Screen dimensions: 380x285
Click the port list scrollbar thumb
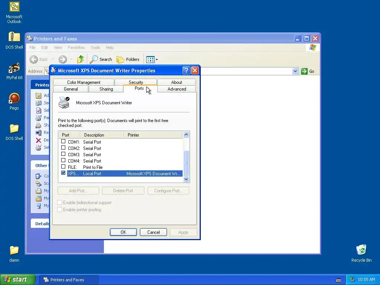point(186,163)
